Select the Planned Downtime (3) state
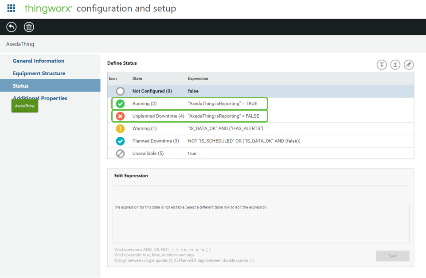Screen dimensions: 426x278 [156, 141]
